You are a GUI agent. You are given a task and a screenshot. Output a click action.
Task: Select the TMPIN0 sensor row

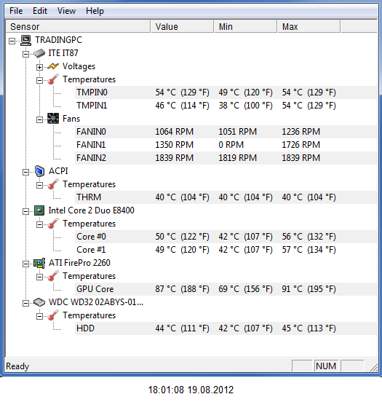pos(226,92)
